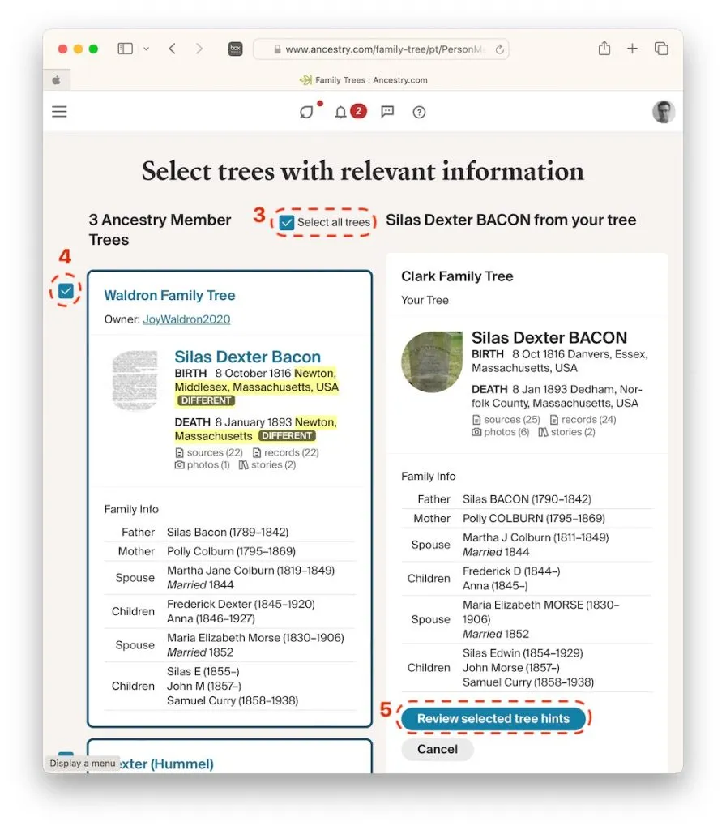The image size is (726, 830).
Task: Open the Waldron Family Tree link
Action: pos(170,295)
